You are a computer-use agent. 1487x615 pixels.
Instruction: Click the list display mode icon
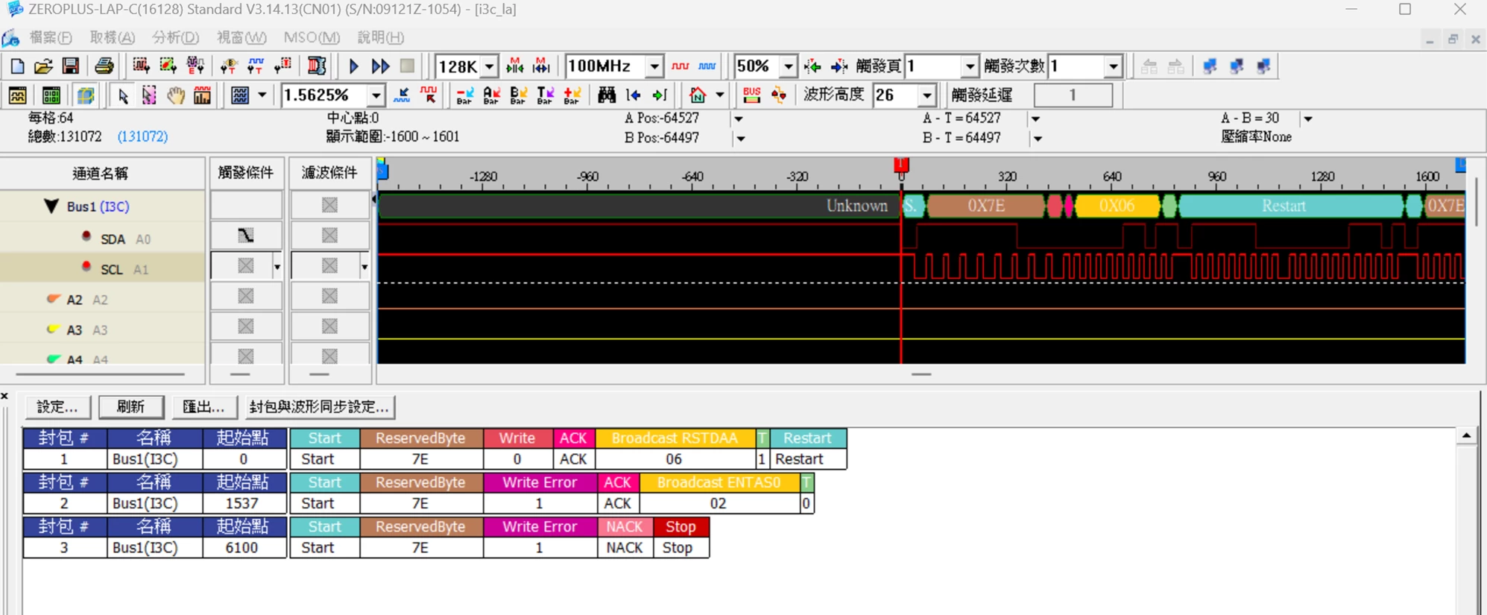(51, 95)
